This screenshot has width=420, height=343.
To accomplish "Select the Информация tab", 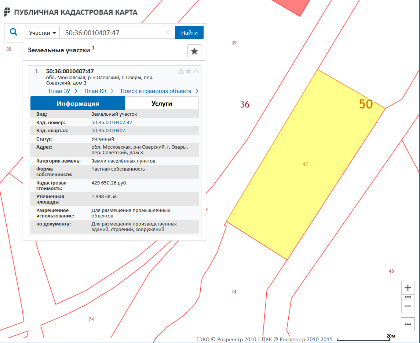I will [x=78, y=104].
